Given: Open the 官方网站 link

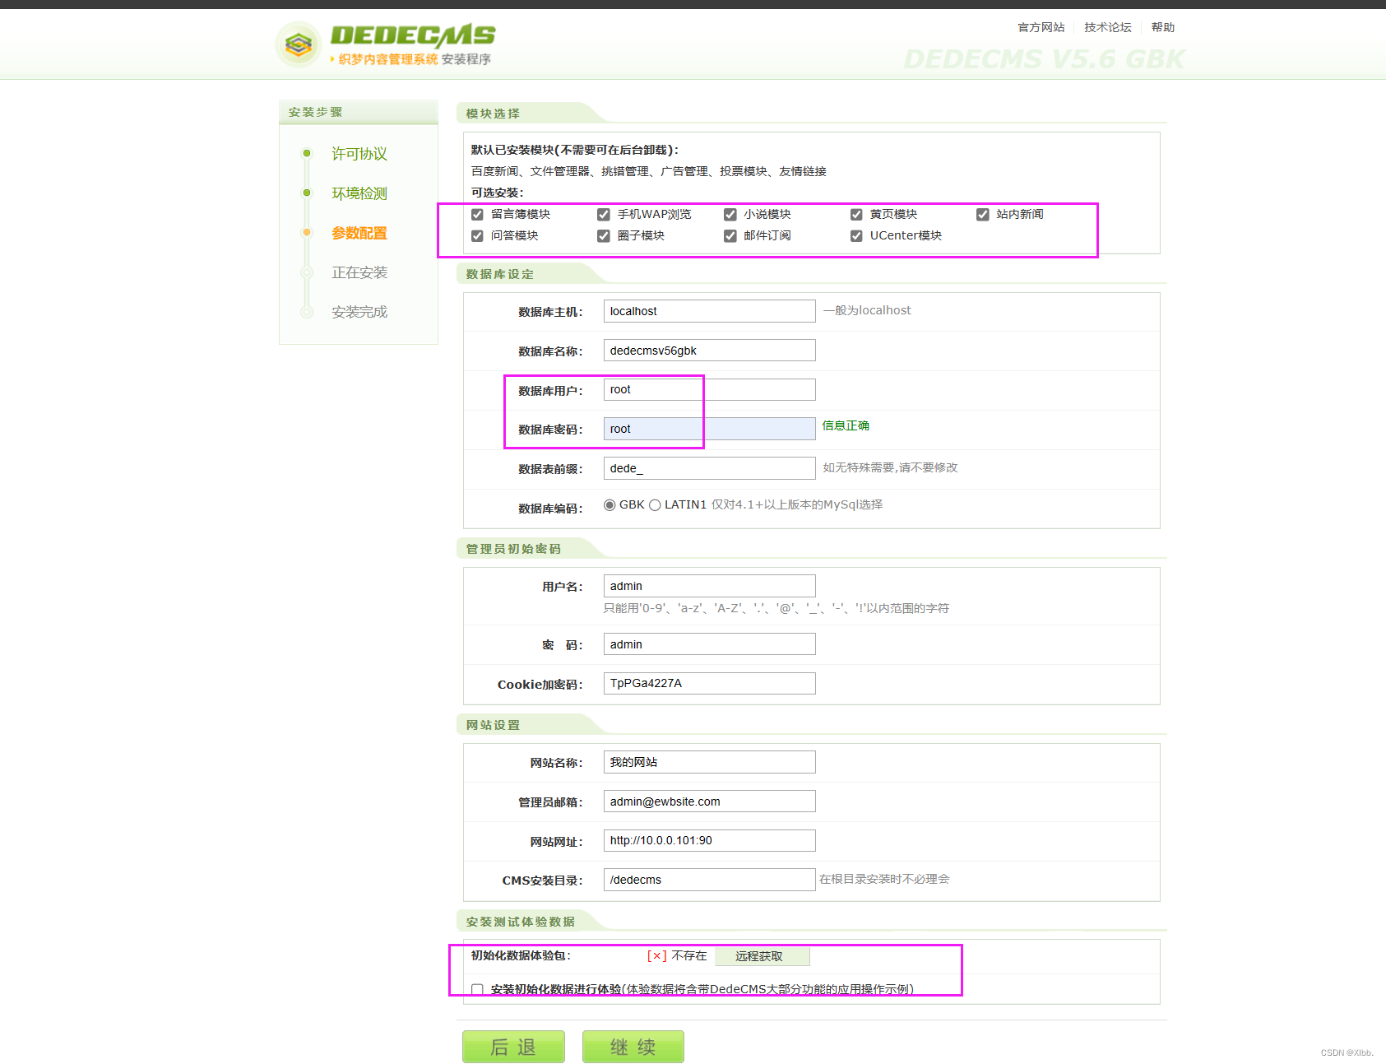Looking at the screenshot, I should tap(1041, 27).
